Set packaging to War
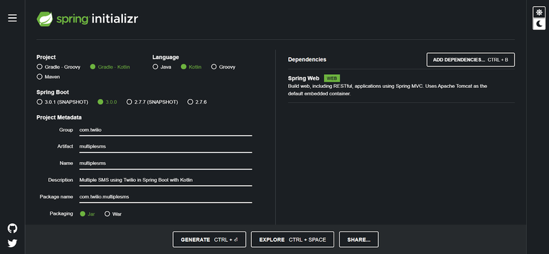This screenshot has width=549, height=254. (113, 213)
